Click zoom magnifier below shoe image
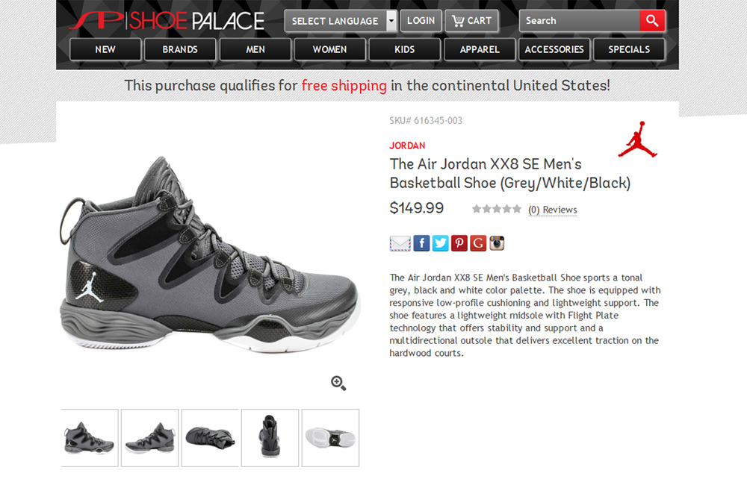The width and height of the screenshot is (747, 485). click(x=338, y=383)
